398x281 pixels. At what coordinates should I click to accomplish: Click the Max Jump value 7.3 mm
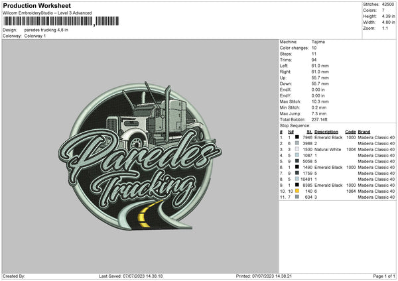(x=319, y=113)
